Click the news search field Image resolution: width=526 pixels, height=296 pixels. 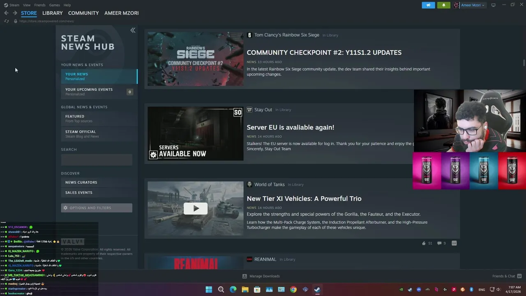click(x=97, y=160)
